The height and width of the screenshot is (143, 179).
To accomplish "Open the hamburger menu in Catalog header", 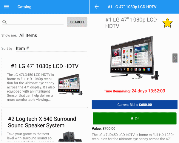I will pyautogui.click(x=6, y=7).
